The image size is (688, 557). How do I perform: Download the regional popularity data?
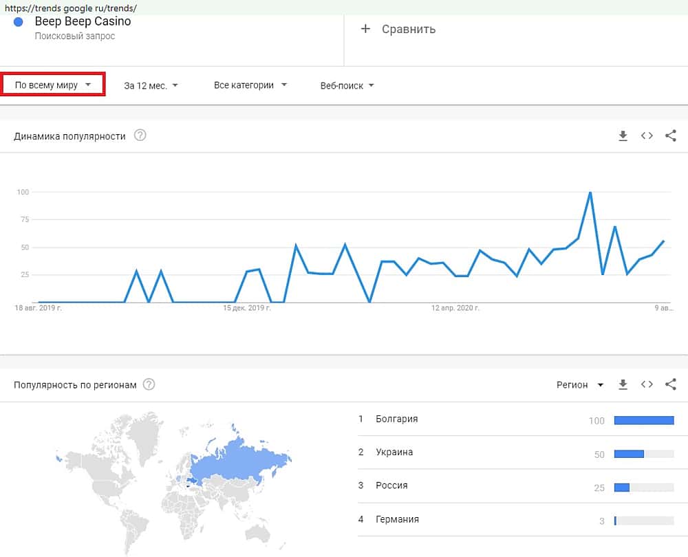(x=623, y=384)
